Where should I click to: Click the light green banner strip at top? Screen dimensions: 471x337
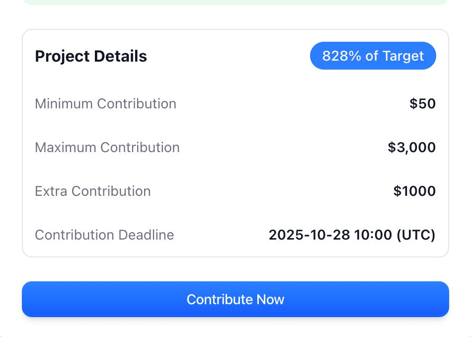(x=235, y=2)
